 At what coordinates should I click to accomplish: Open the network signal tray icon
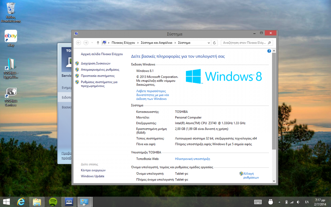[x=292, y=202]
